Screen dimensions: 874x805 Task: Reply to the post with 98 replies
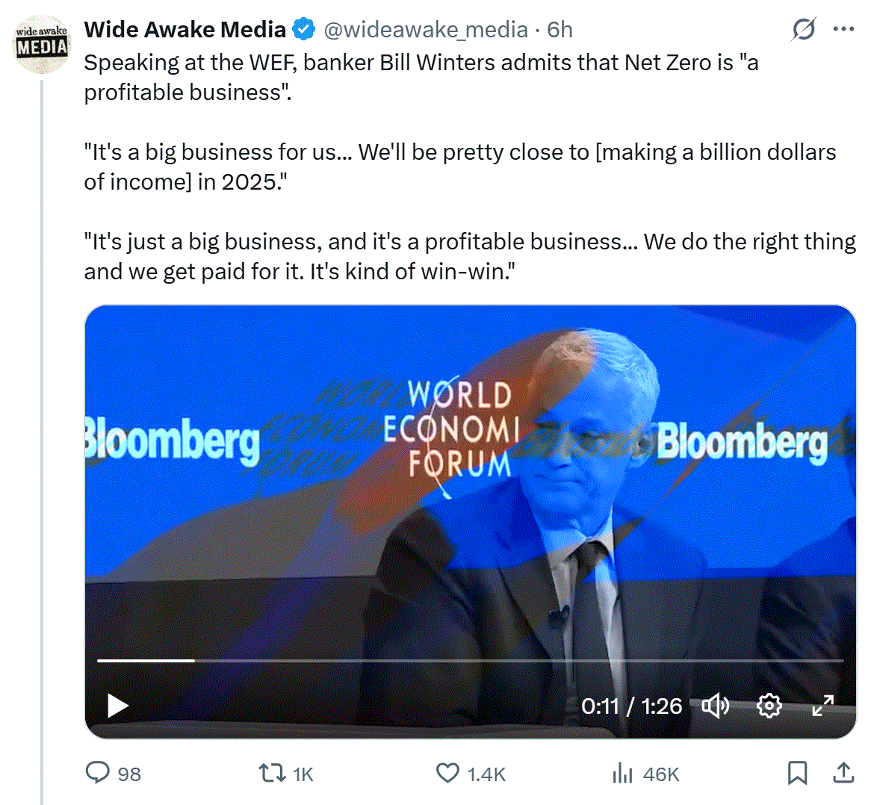98,773
